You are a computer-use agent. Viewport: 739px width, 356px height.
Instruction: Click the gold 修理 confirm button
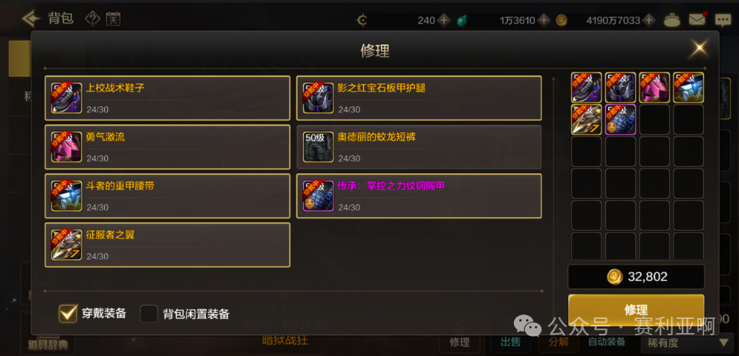pyautogui.click(x=636, y=310)
